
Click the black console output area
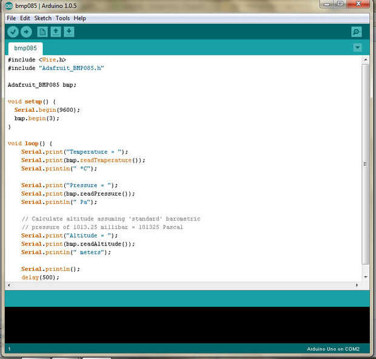[187, 324]
